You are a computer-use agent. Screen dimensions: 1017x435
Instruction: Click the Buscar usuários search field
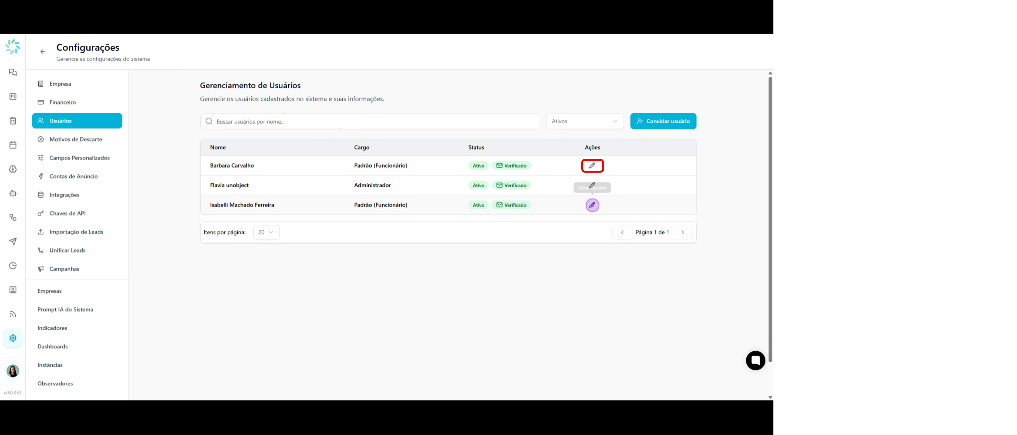370,121
